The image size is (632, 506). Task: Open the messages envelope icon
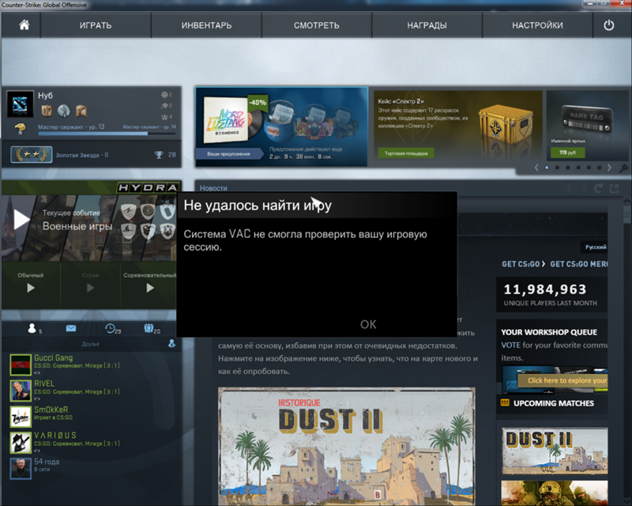71,328
